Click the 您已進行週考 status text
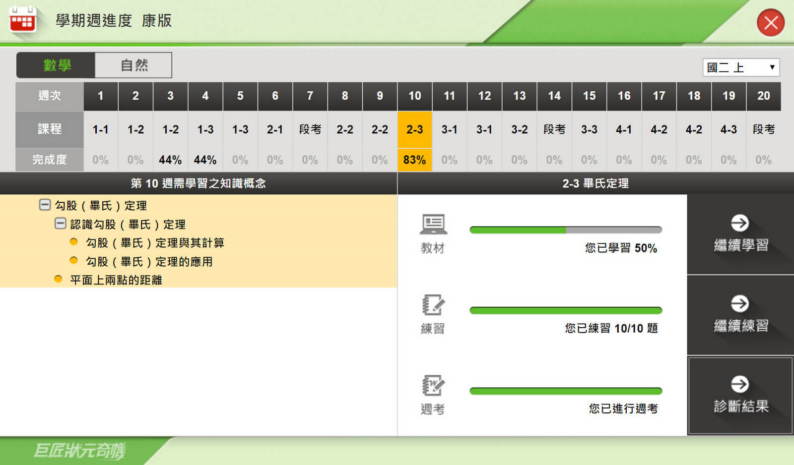This screenshot has width=794, height=465. click(x=623, y=408)
